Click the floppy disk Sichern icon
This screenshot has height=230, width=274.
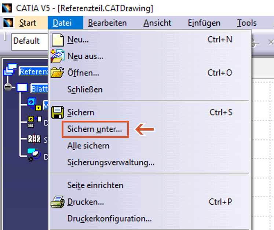tap(58, 113)
